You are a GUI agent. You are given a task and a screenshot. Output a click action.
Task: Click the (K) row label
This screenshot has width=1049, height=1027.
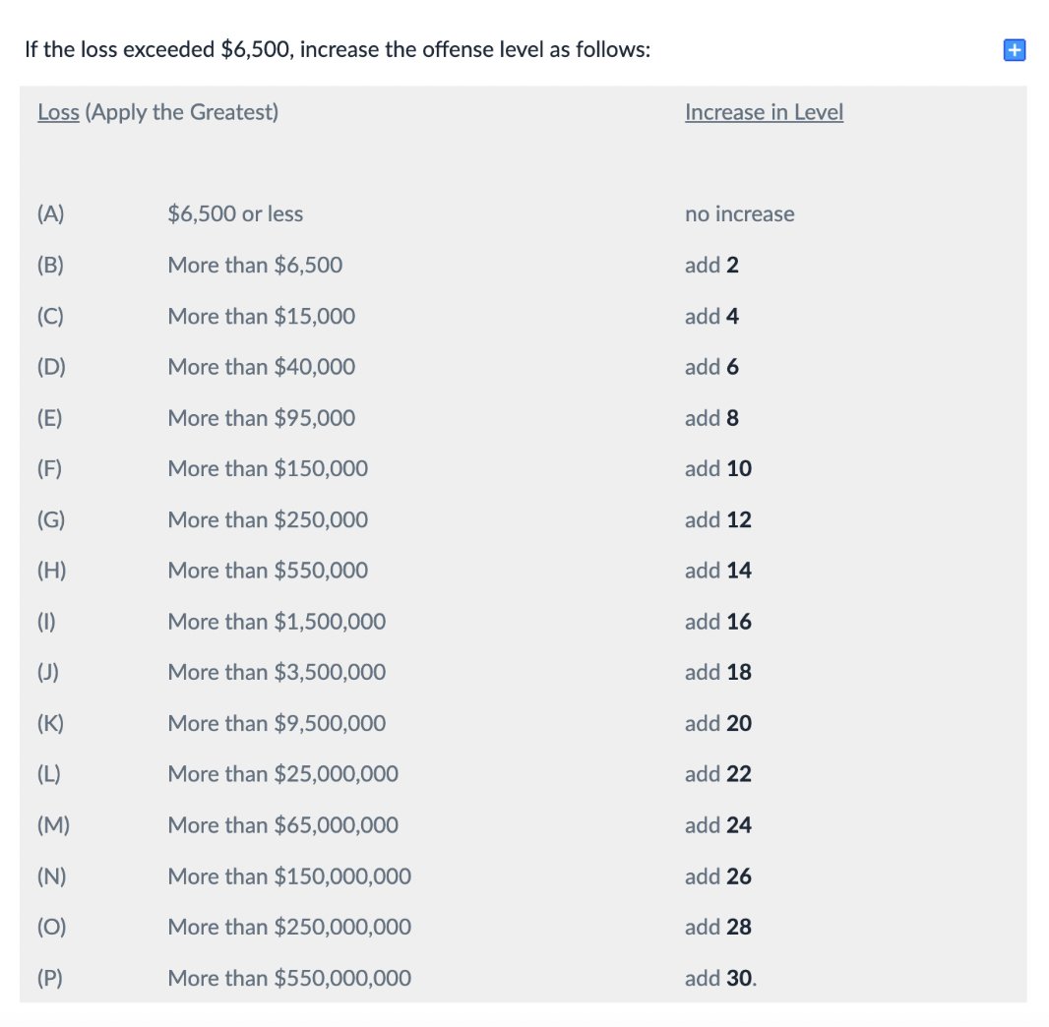pyautogui.click(x=51, y=723)
